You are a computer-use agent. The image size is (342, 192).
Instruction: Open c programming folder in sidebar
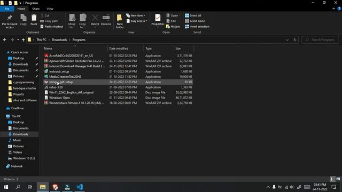21,82
